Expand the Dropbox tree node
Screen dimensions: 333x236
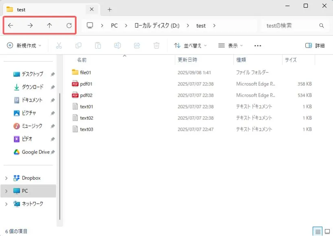[6, 178]
